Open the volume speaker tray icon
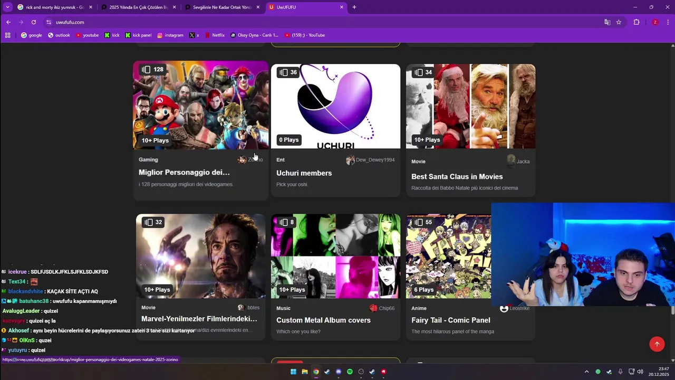This screenshot has height=380, width=675. [640, 372]
